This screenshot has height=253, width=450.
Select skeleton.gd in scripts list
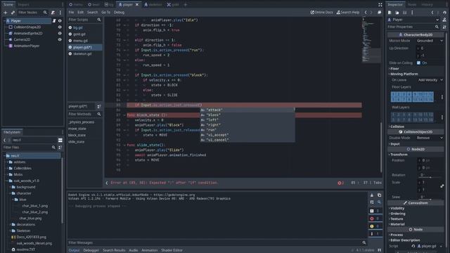click(84, 54)
